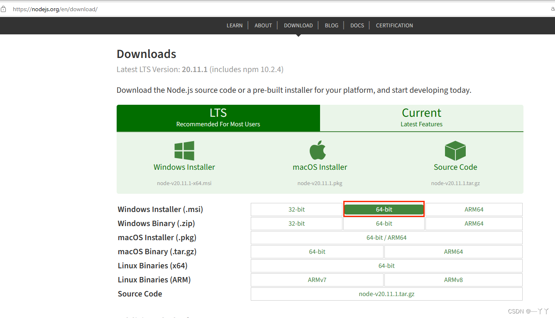The height and width of the screenshot is (318, 555).
Task: Click the Windows Installer (.msi) row label
Action: click(x=160, y=210)
